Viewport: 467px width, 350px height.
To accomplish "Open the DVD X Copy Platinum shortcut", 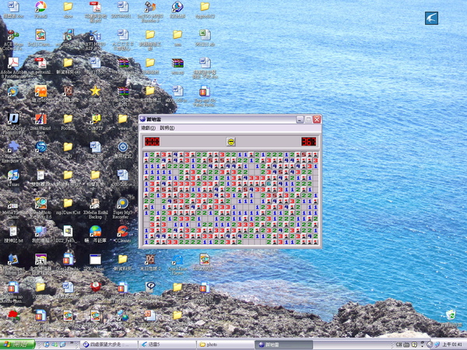I will click(13, 124).
